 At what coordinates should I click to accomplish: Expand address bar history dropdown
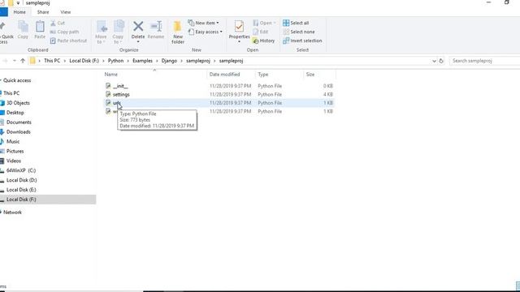point(434,61)
